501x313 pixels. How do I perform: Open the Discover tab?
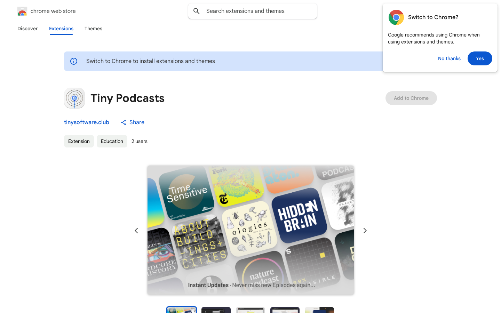tap(27, 29)
